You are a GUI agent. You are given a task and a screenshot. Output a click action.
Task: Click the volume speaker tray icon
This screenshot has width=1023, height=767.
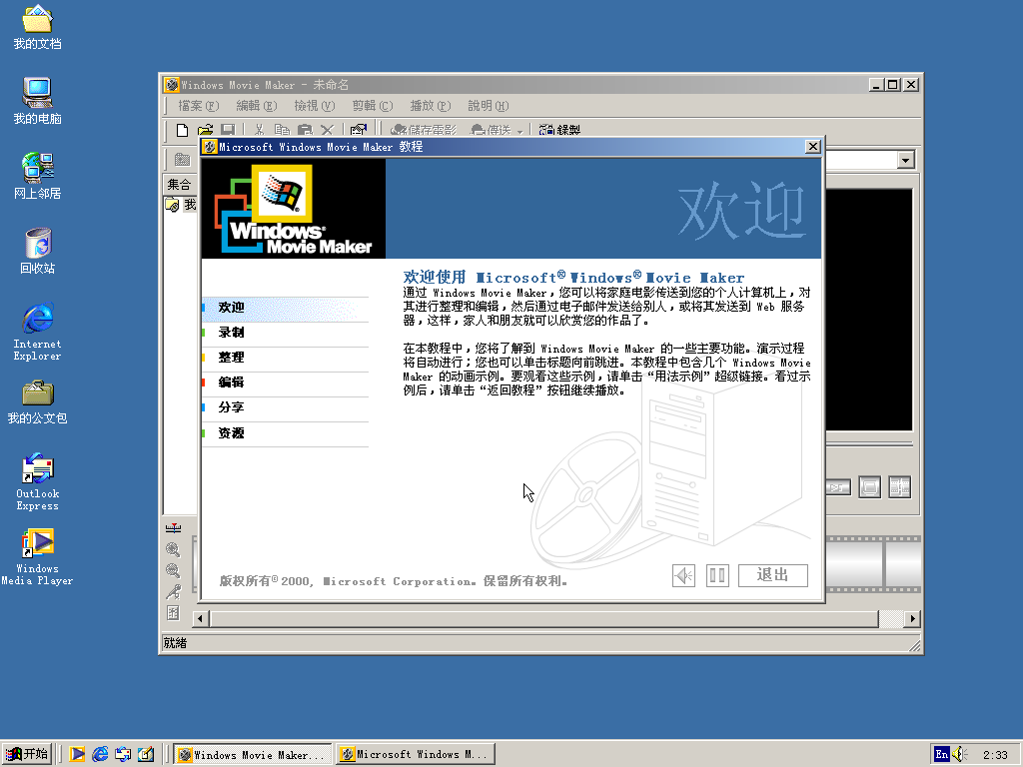960,754
